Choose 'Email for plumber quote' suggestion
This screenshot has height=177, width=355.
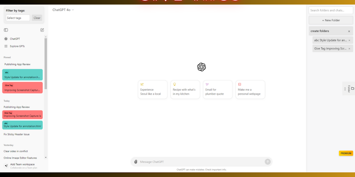pyautogui.click(x=218, y=90)
